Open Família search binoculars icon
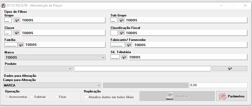The width and height of the screenshot is (252, 107). (x=21, y=45)
